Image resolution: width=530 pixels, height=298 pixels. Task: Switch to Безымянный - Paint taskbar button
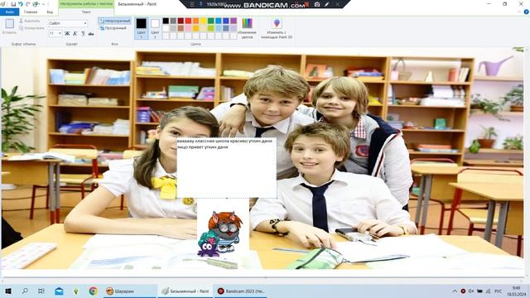[x=185, y=291]
